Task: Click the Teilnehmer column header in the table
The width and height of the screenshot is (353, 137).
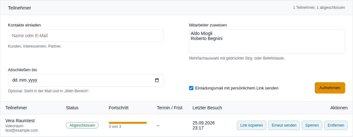Action: [16, 108]
